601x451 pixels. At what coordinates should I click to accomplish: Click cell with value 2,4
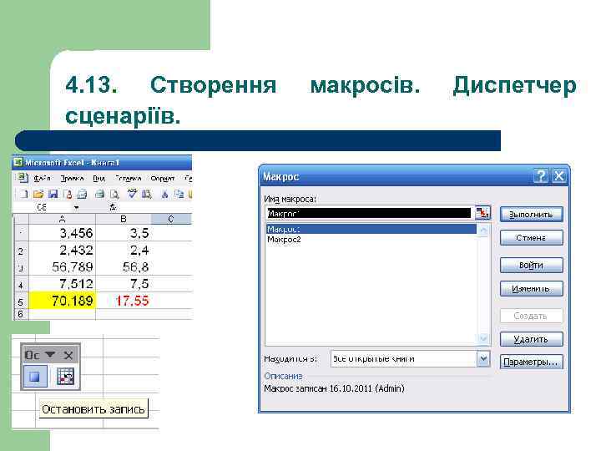click(x=123, y=250)
